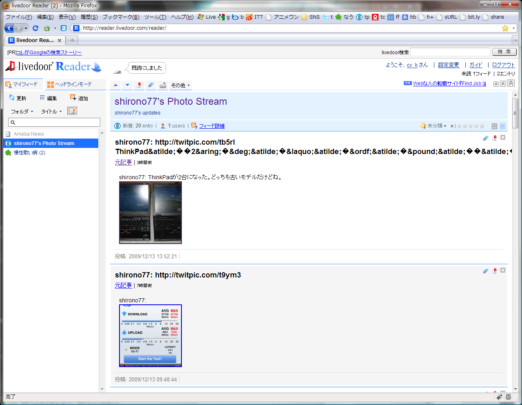Open コレがGoogleの検索ストーリー PR link
Viewport: 522px width, 405px height.
click(49, 53)
